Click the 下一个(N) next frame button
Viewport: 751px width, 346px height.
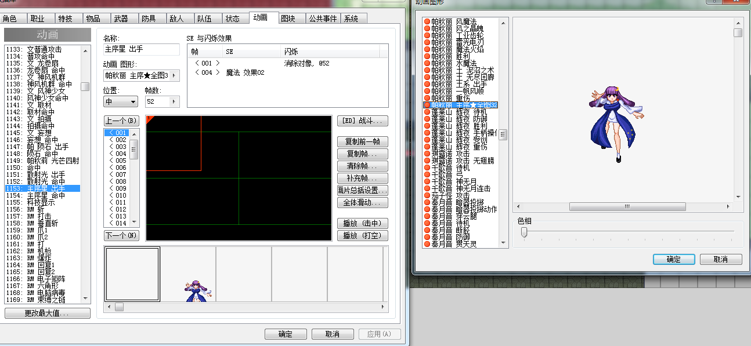pyautogui.click(x=121, y=235)
